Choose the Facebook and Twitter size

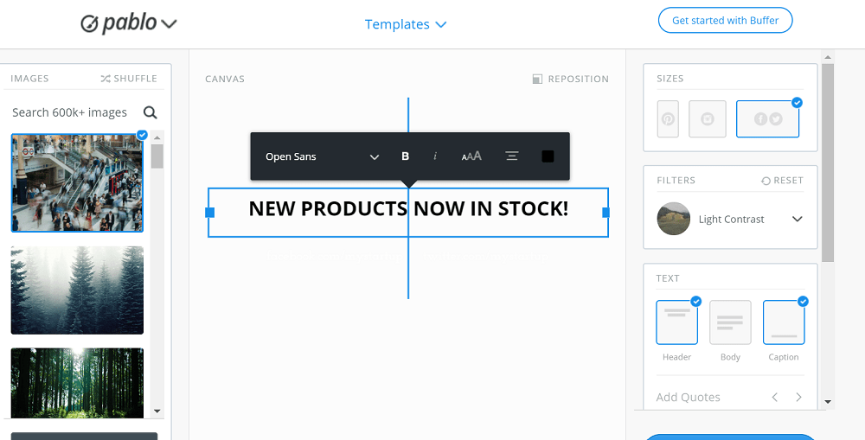point(767,118)
